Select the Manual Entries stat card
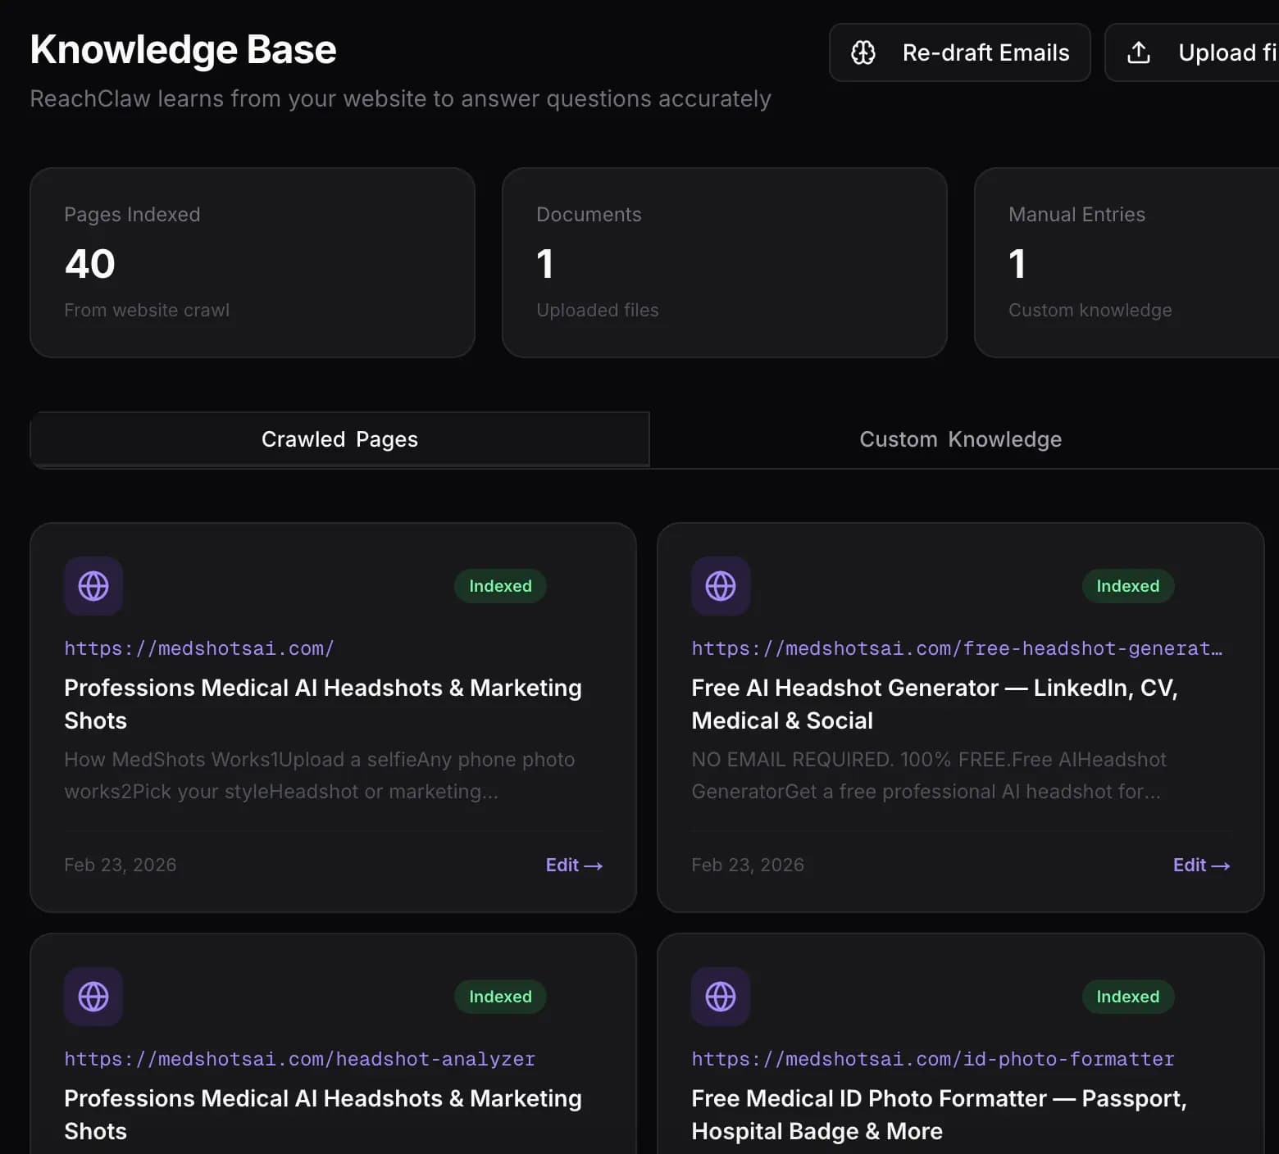The image size is (1279, 1154). coord(1127,262)
